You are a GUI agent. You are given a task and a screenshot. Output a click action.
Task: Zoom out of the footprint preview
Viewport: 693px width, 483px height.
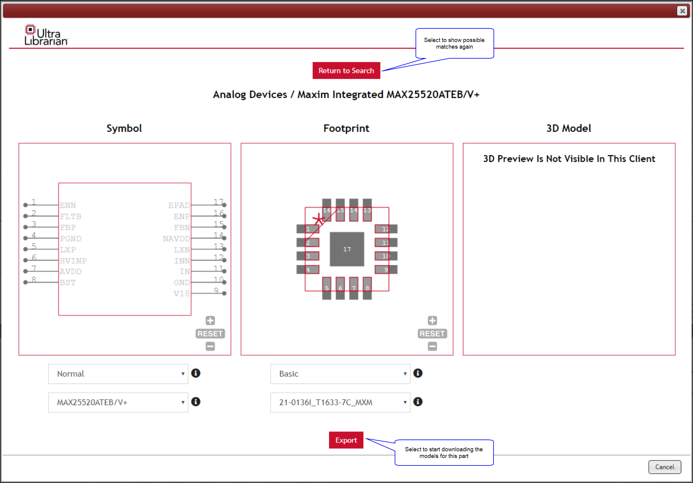(x=432, y=346)
